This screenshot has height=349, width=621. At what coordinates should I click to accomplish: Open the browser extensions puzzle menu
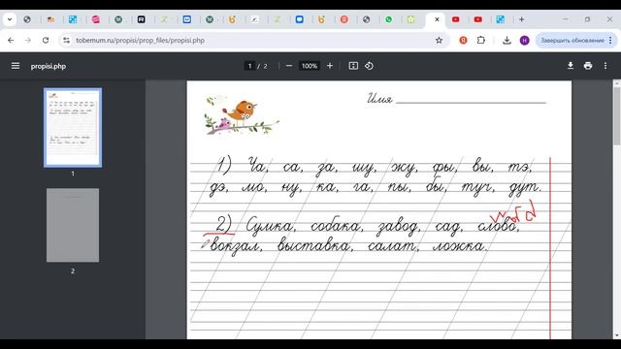point(481,40)
